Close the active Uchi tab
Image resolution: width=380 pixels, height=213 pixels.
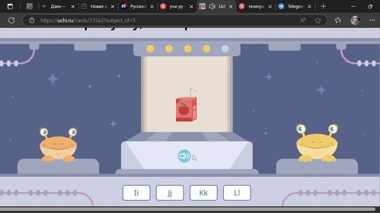coord(231,7)
